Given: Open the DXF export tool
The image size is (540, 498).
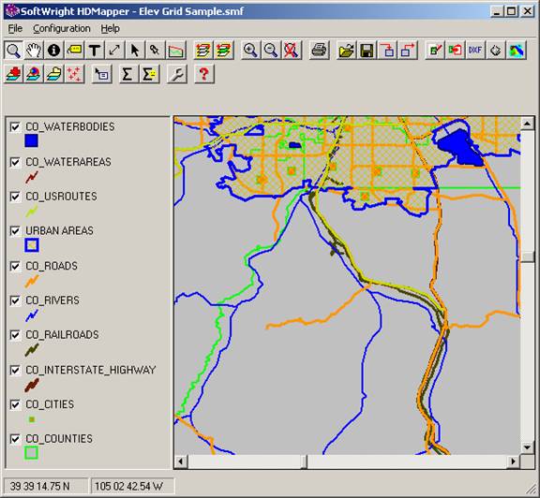Looking at the screenshot, I should 475,51.
